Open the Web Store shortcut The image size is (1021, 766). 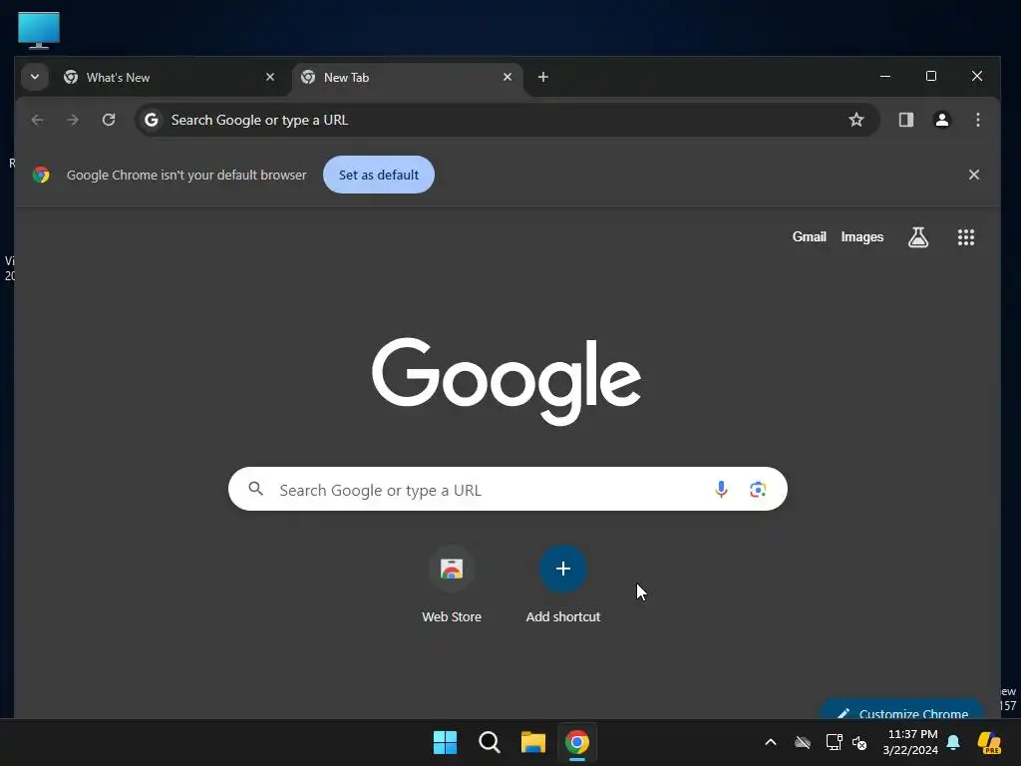coord(452,584)
